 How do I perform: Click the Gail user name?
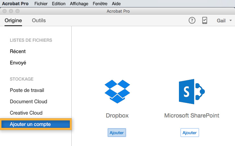tap(221, 20)
